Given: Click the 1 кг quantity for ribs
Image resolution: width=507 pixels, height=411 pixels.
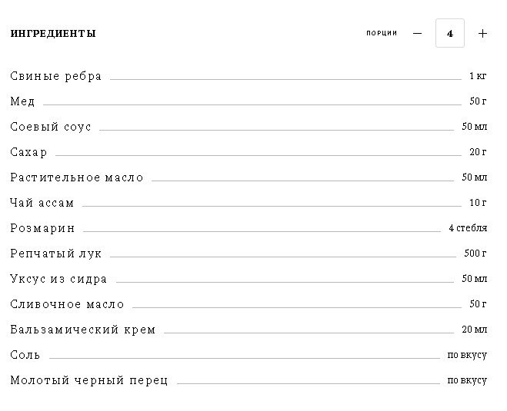Looking at the screenshot, I should (478, 76).
